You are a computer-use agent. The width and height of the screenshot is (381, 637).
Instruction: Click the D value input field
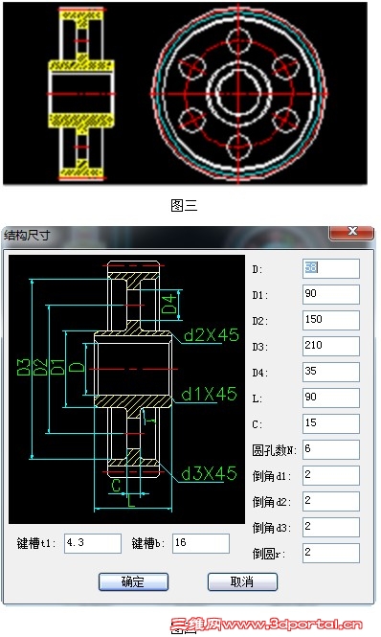click(331, 268)
